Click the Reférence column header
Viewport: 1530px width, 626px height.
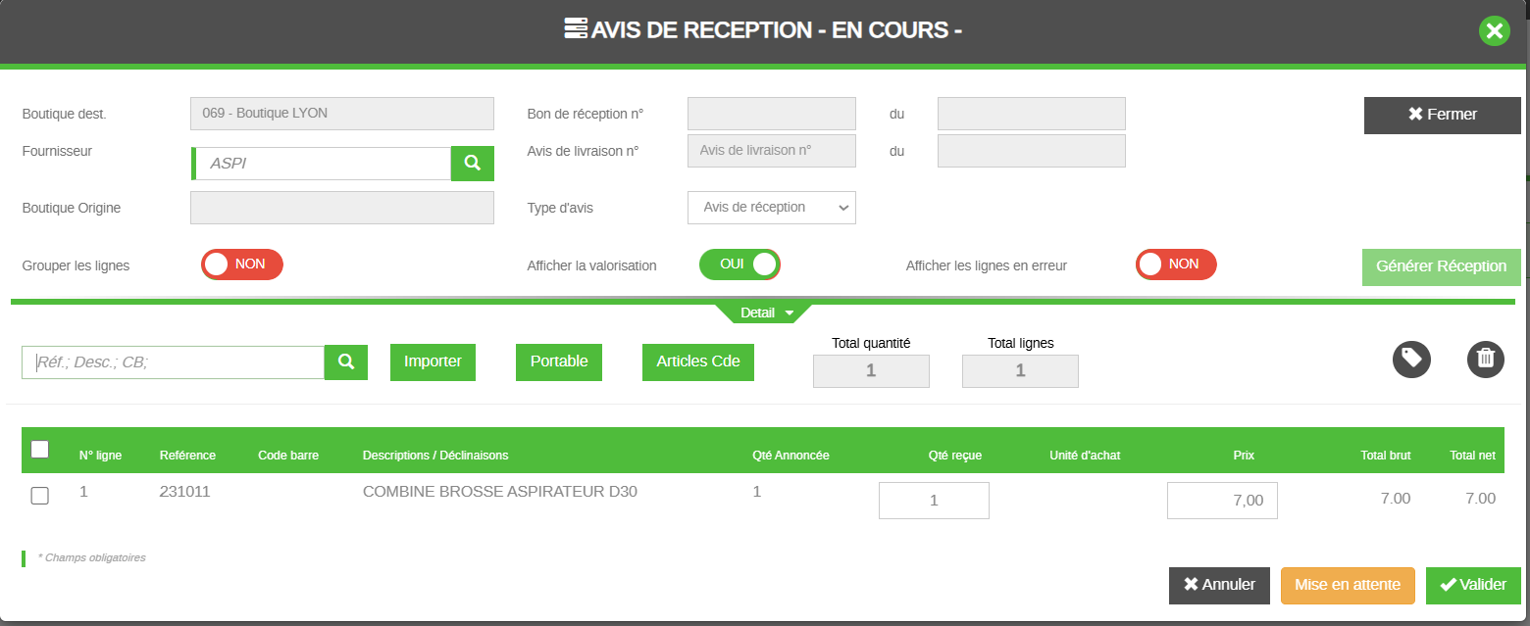pyautogui.click(x=187, y=456)
